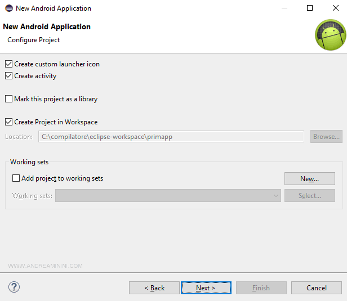Close the New Android Application dialog
Image resolution: width=347 pixels, height=301 pixels.
point(335,8)
